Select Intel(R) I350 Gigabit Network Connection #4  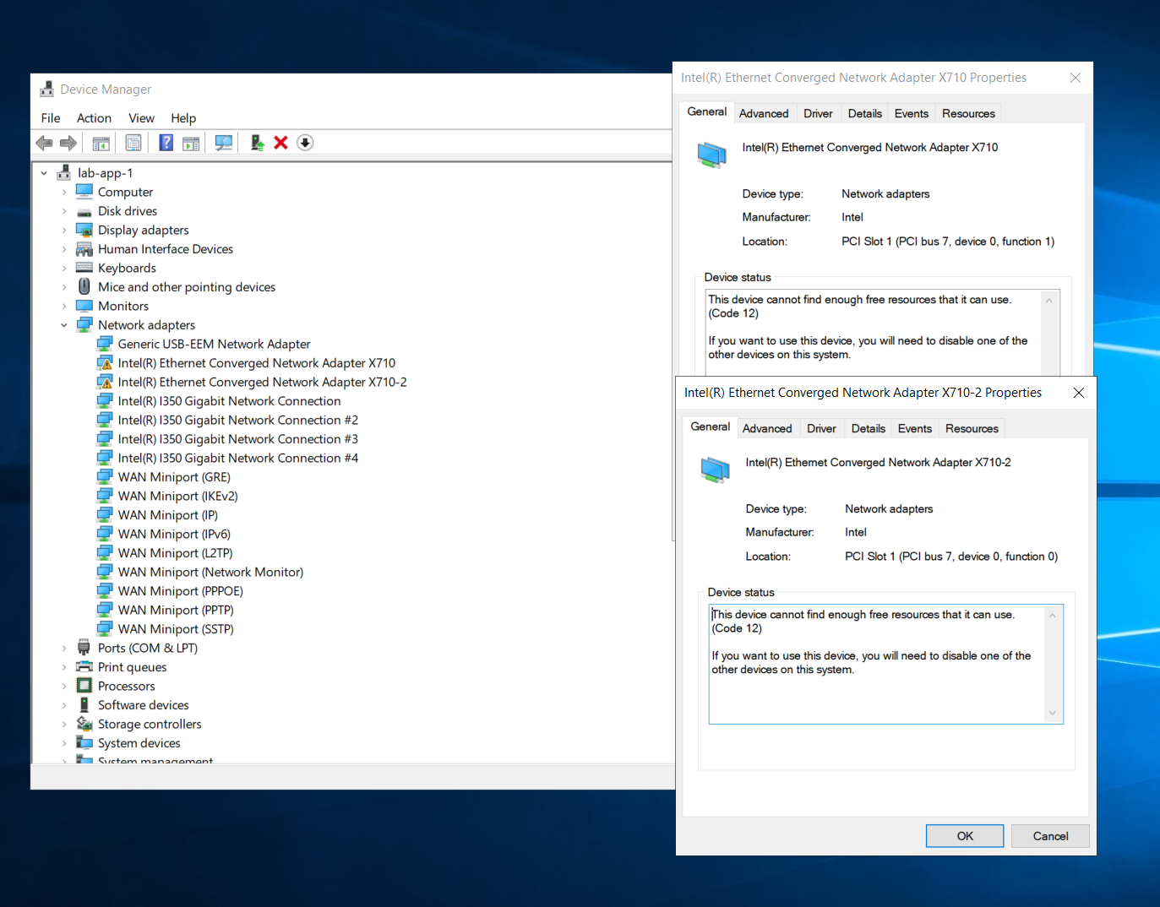(x=238, y=458)
